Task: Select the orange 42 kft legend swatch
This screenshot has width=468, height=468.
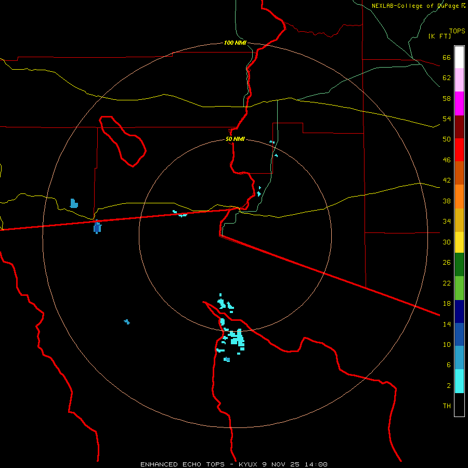Action: (459, 197)
